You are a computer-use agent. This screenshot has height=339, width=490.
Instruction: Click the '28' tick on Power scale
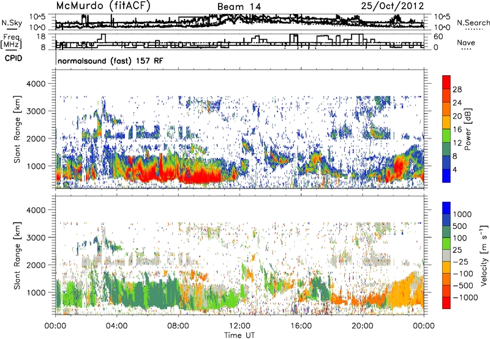point(457,89)
